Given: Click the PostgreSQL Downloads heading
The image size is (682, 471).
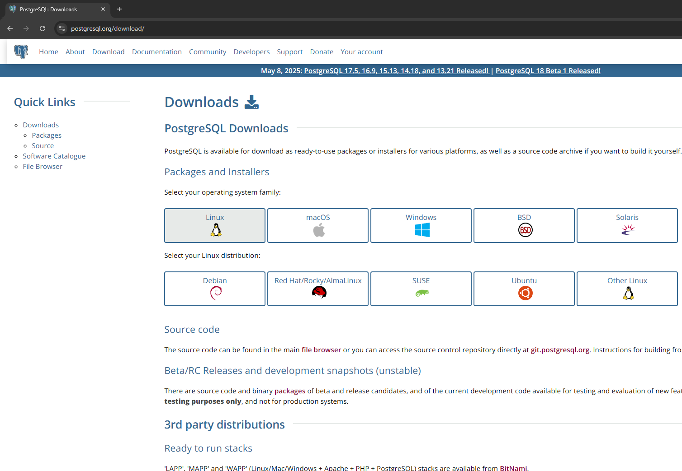Looking at the screenshot, I should coord(226,128).
